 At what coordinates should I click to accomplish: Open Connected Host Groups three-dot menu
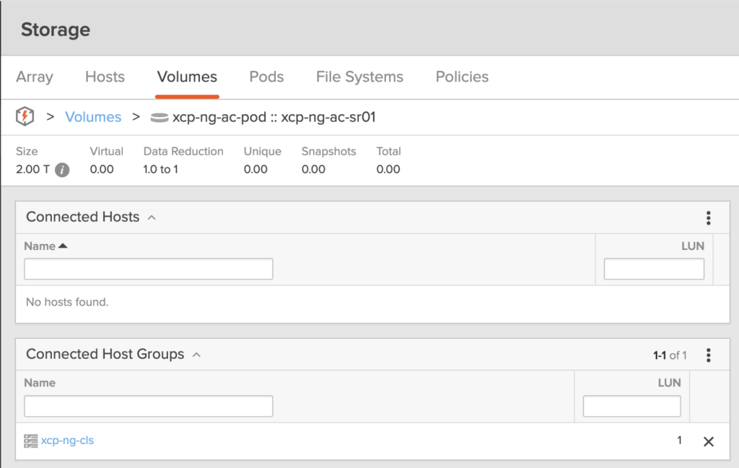coord(709,355)
